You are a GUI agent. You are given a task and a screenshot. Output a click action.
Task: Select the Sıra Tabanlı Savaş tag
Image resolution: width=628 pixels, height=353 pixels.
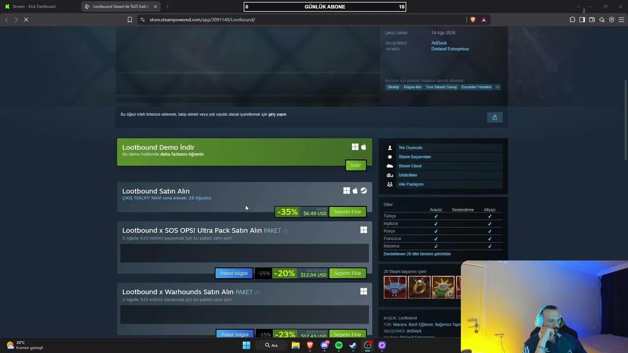[442, 87]
